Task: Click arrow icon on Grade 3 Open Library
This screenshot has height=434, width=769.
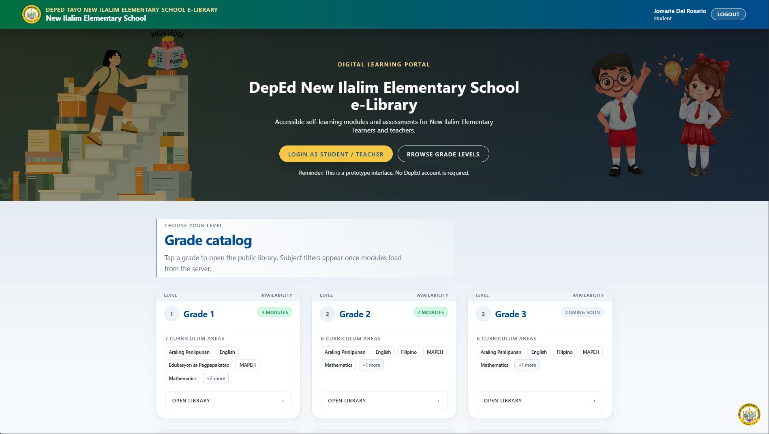Action: 593,401
